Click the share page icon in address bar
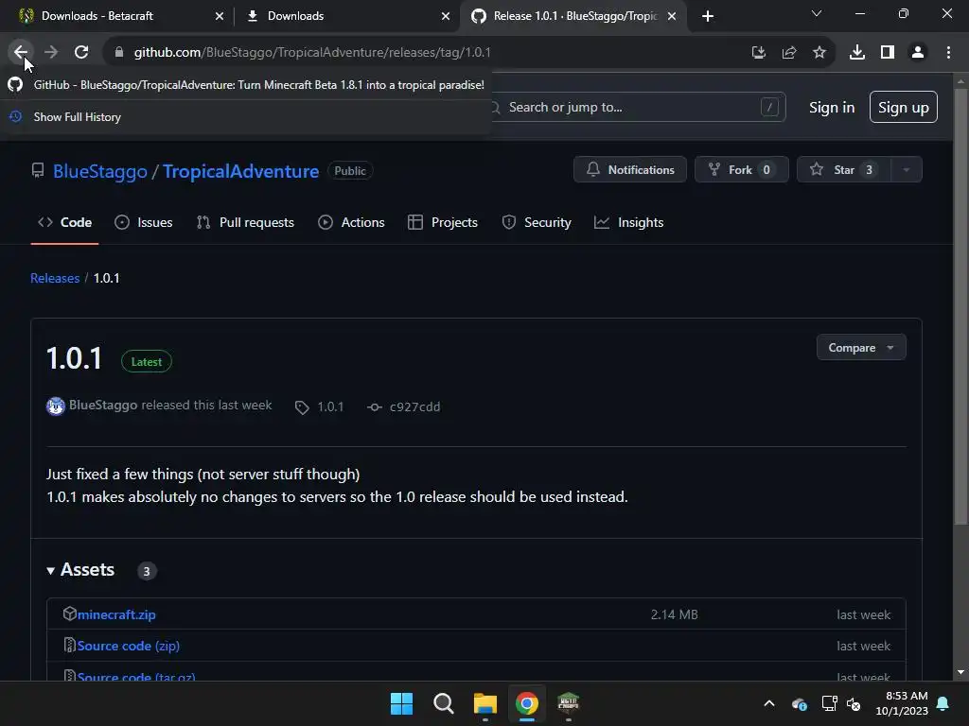969x726 pixels. click(x=788, y=53)
